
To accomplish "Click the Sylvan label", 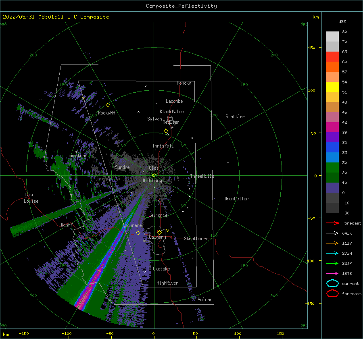I will tap(154, 119).
